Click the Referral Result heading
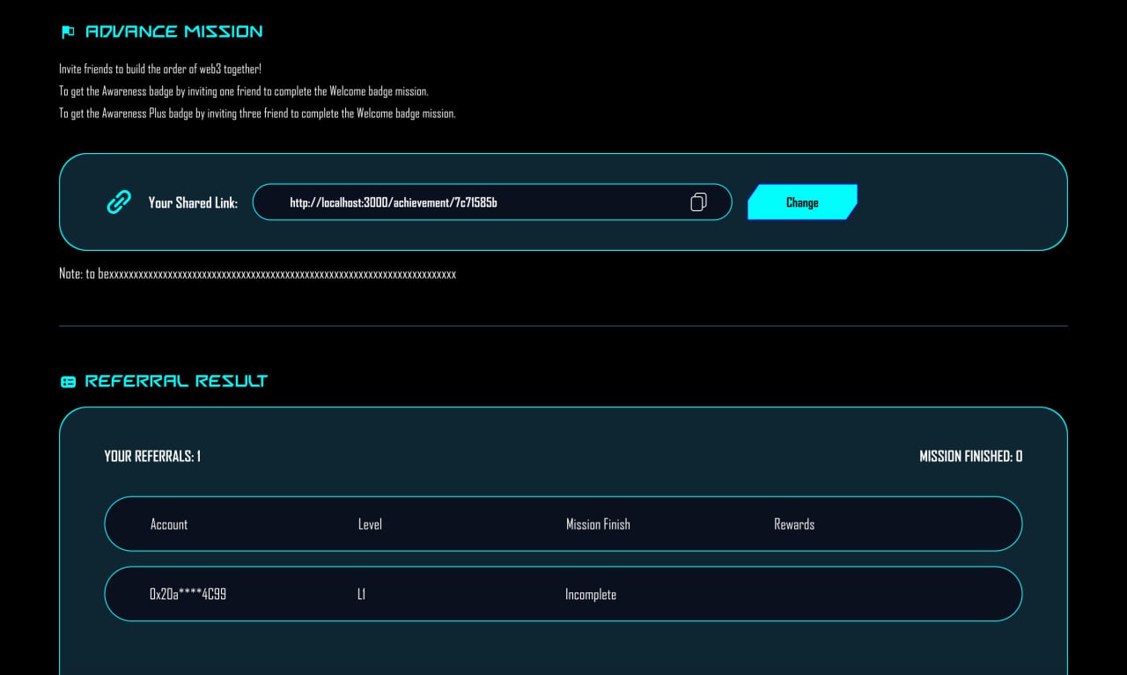Screen dimensions: 1127x675 click(176, 381)
